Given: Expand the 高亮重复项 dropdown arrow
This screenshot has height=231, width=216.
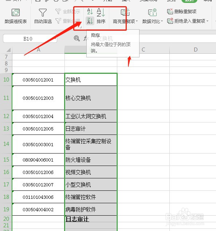Looking at the screenshot, I should click(x=137, y=21).
